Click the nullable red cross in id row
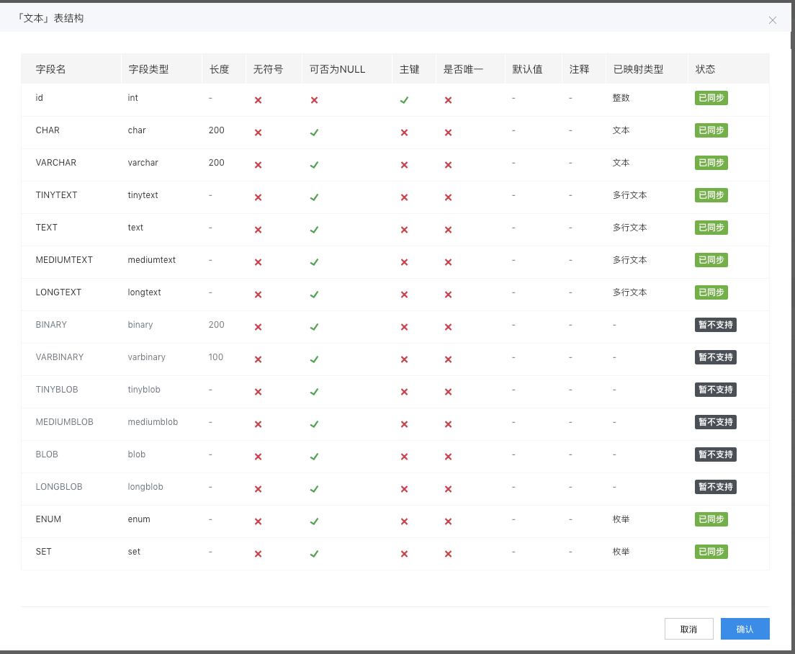Screen dimensions: 795x654 pyautogui.click(x=314, y=100)
